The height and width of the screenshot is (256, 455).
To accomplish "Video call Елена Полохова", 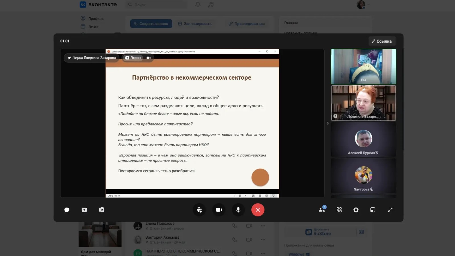I will click(x=249, y=226).
